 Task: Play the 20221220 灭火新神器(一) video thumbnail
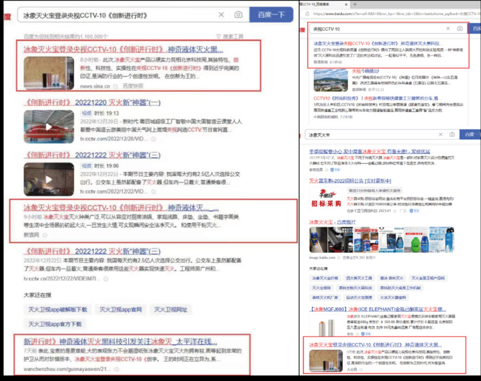pos(49,126)
